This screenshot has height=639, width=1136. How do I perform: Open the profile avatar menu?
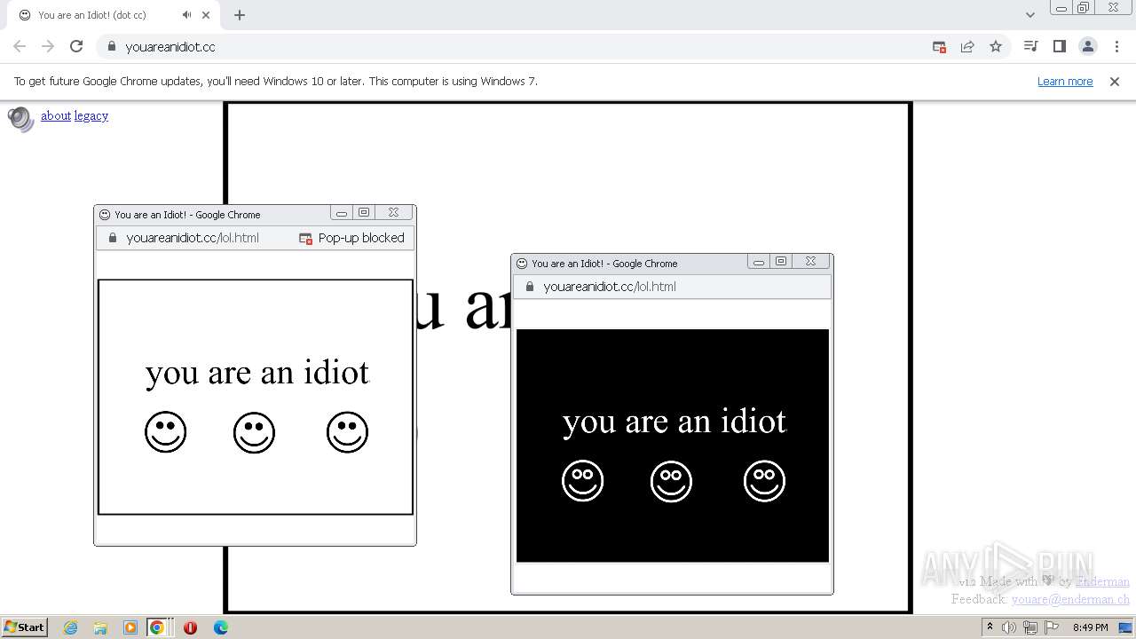pyautogui.click(x=1088, y=46)
